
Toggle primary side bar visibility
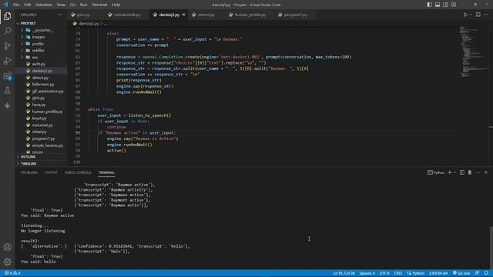429,5
